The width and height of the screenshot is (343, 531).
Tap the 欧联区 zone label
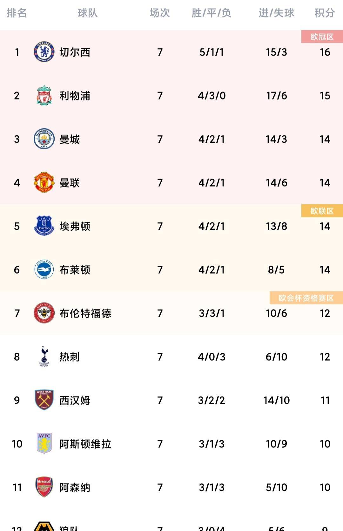[322, 211]
